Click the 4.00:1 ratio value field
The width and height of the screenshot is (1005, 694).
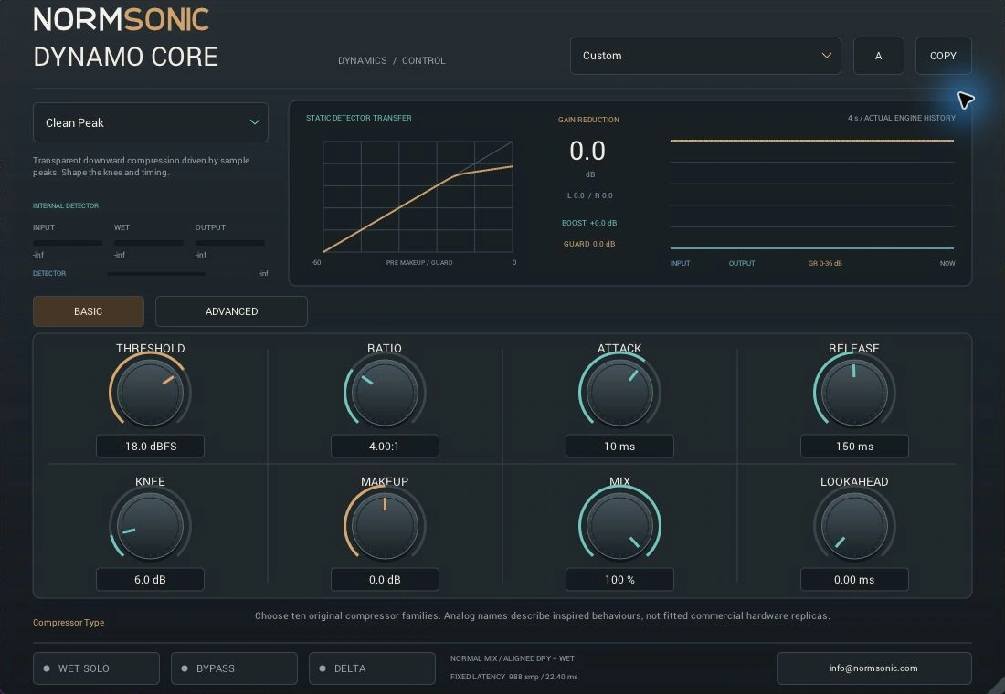[x=385, y=446]
